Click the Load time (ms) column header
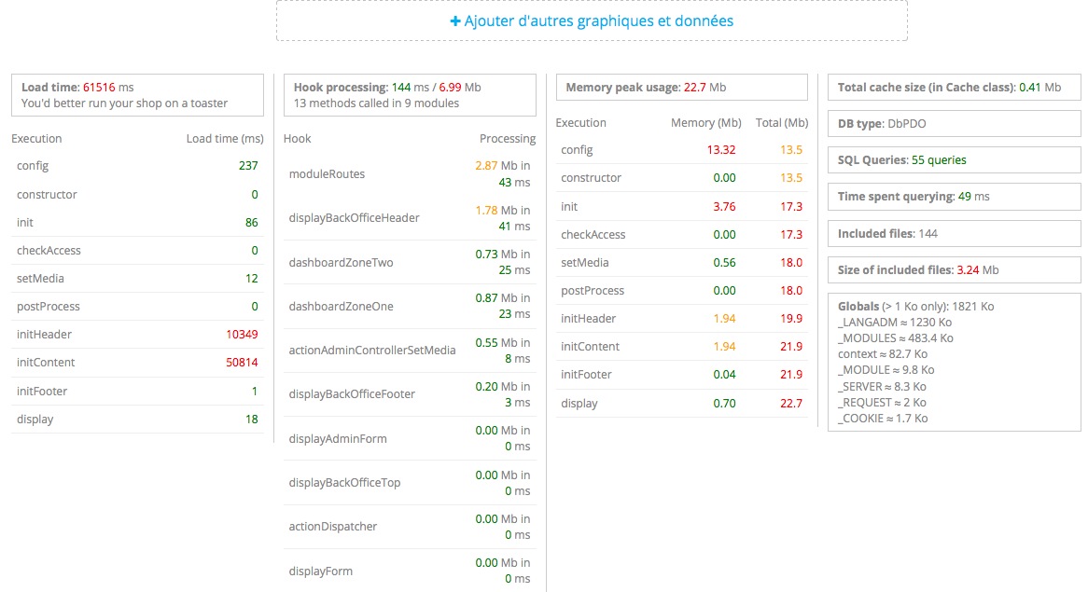This screenshot has height=592, width=1088. (x=225, y=139)
